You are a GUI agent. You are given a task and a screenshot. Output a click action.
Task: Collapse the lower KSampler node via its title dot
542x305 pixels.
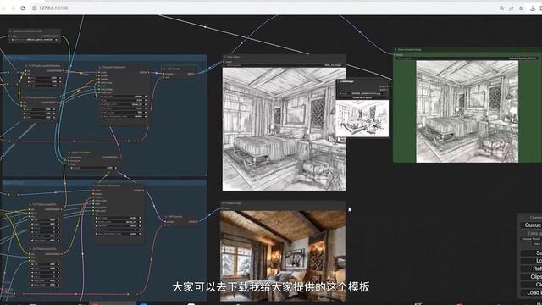[94, 186]
